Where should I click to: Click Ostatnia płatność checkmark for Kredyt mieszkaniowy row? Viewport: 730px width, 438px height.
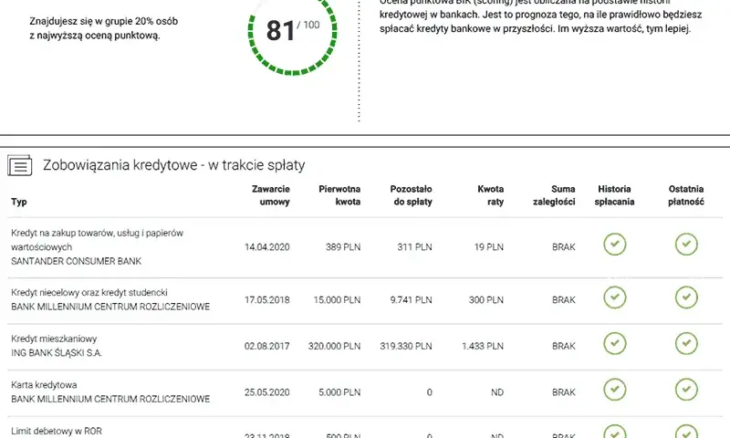[686, 343]
